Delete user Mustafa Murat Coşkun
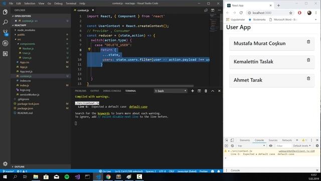The height and width of the screenshot is (181, 321). point(308,42)
